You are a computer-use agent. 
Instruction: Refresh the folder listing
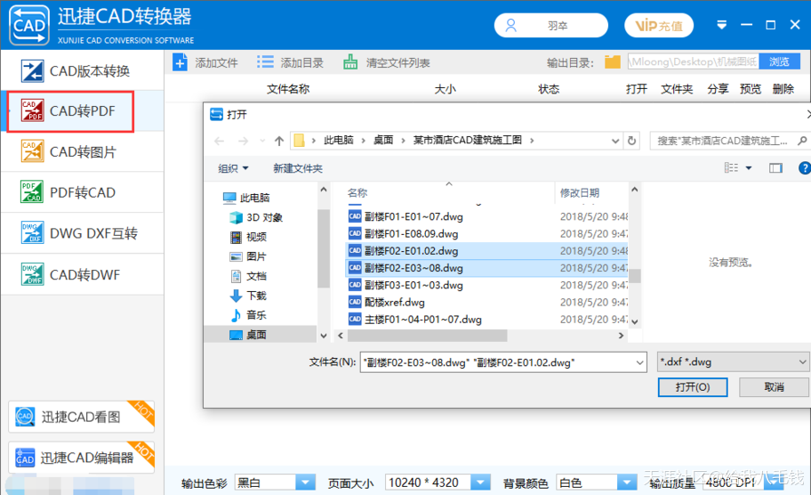coord(631,141)
